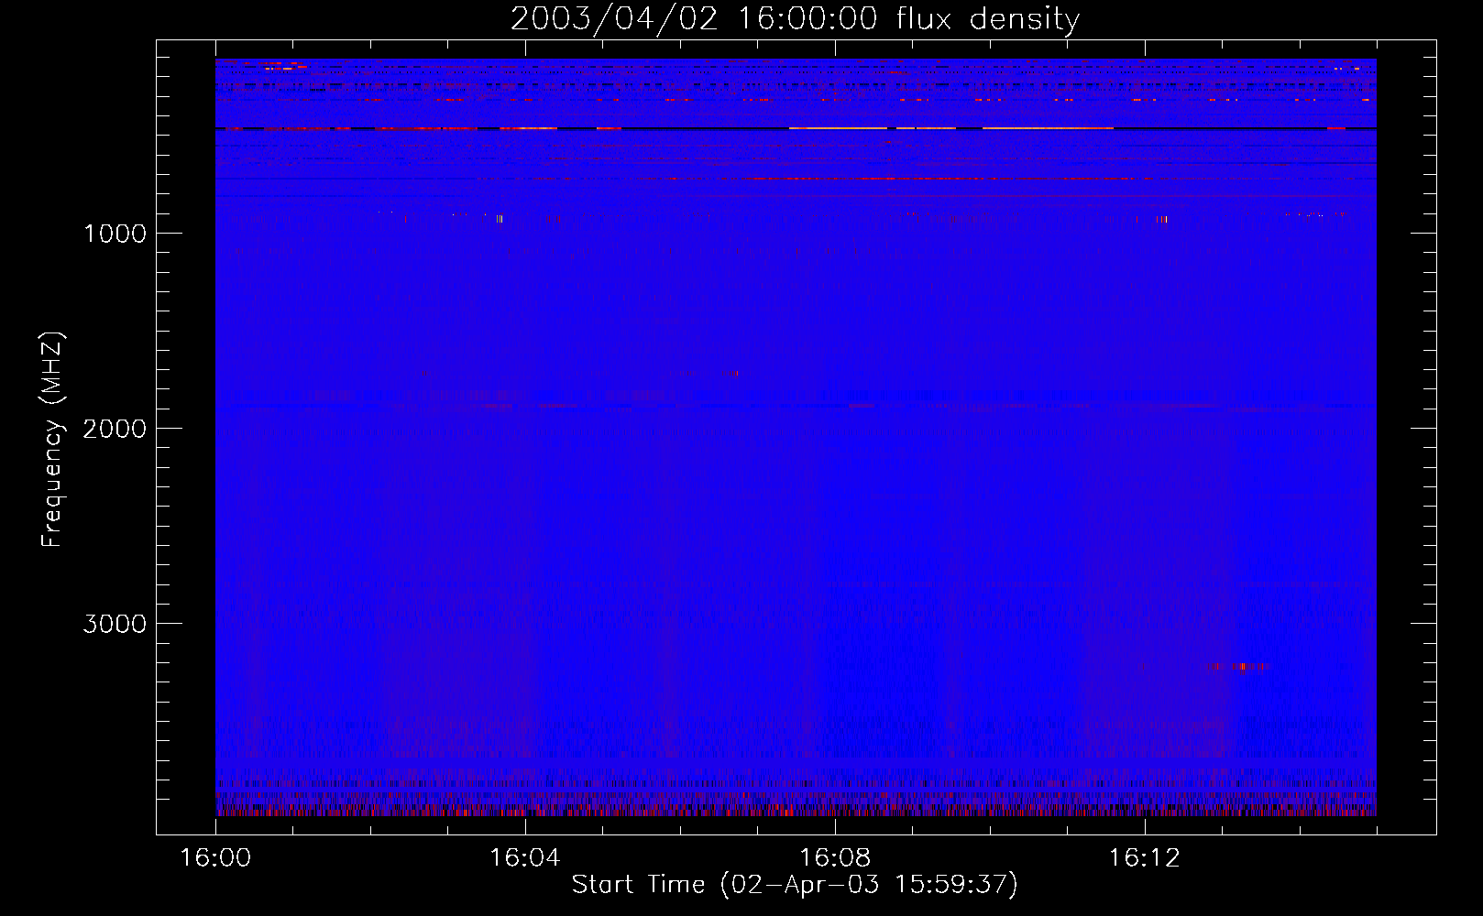Click the 'Start Time (02-Apr-03 15:59:37)' label

tap(795, 884)
